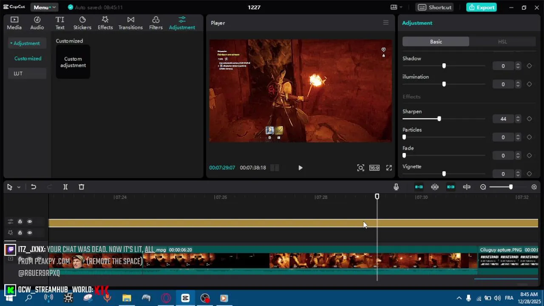Switch to the Basic tab
The height and width of the screenshot is (306, 544).
[436, 42]
